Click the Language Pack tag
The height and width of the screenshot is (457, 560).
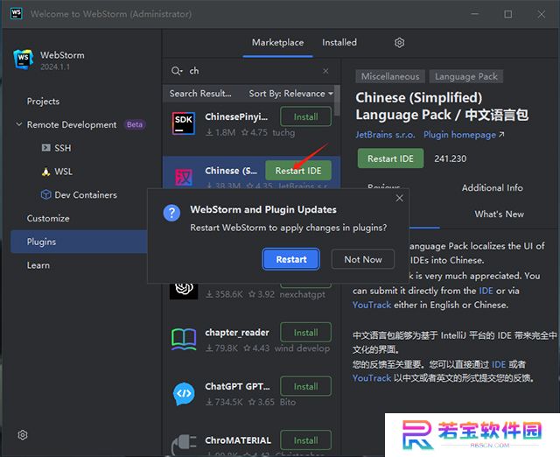(x=465, y=76)
